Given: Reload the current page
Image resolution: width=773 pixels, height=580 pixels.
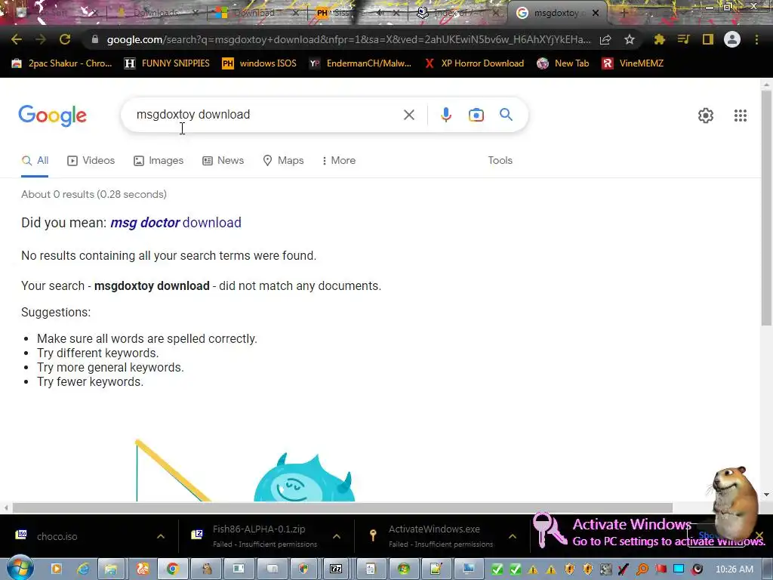Looking at the screenshot, I should pyautogui.click(x=65, y=39).
